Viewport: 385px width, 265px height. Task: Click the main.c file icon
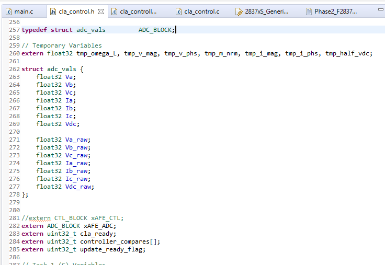[x=8, y=11]
